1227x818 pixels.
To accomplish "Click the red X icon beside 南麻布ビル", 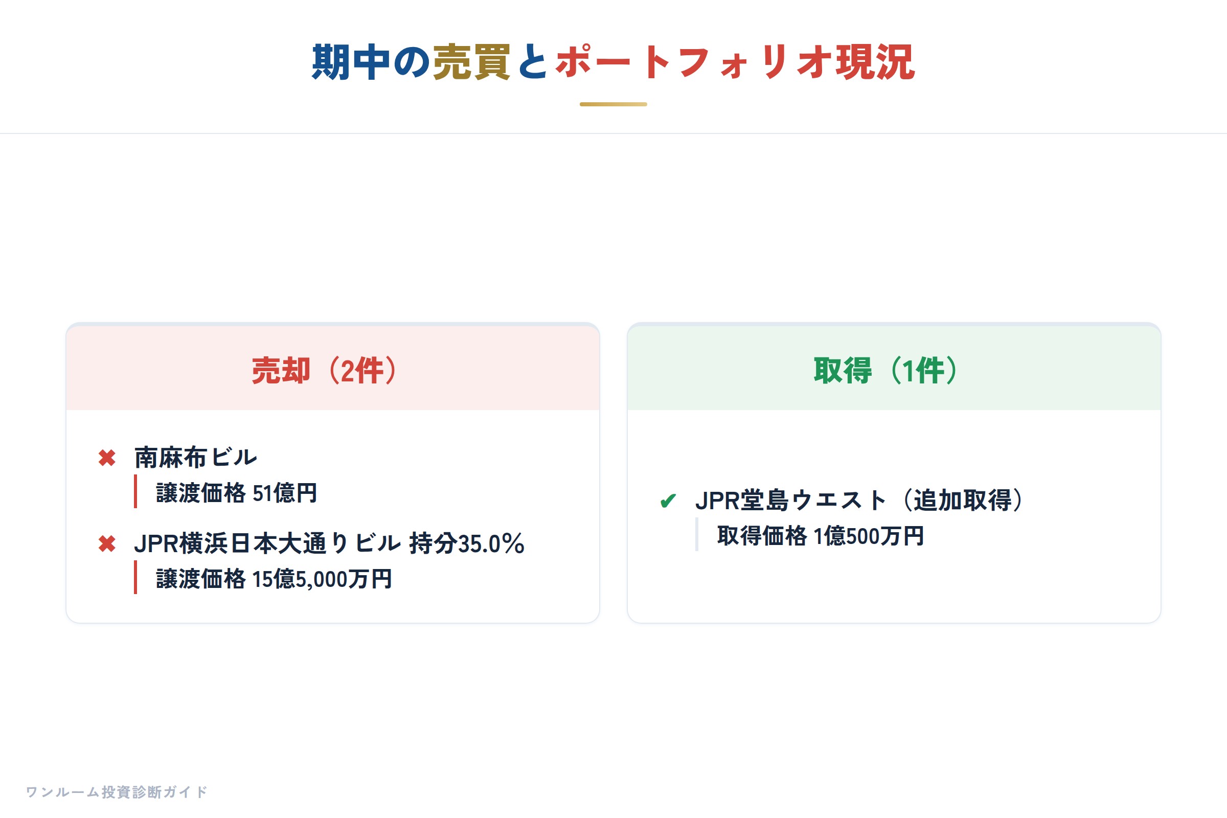I will (107, 458).
